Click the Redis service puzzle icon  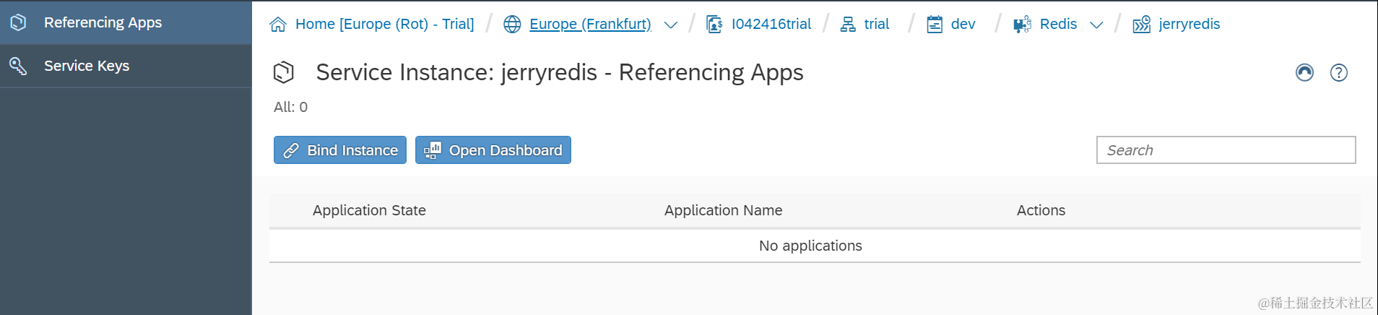[1022, 25]
